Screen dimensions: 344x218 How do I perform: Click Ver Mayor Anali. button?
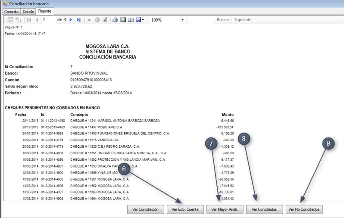point(225,209)
